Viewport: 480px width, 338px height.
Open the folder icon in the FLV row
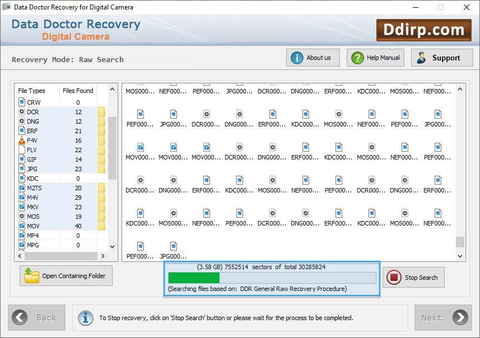pyautogui.click(x=101, y=149)
